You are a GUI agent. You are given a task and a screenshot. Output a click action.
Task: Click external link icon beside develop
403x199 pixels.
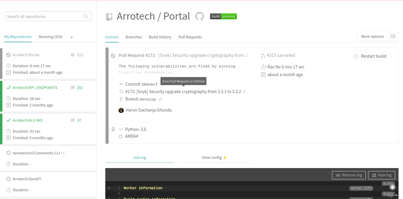[x=160, y=99]
